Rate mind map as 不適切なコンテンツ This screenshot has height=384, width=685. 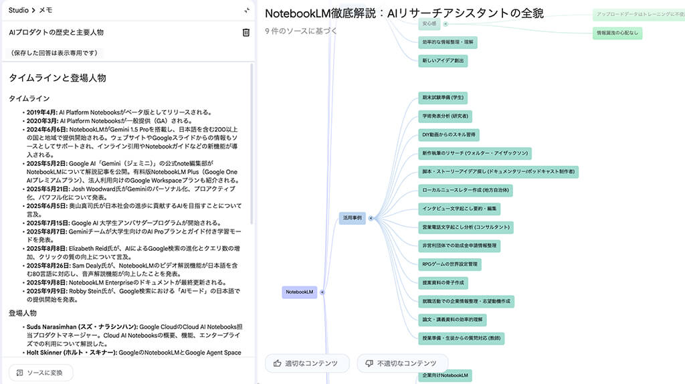coord(402,363)
